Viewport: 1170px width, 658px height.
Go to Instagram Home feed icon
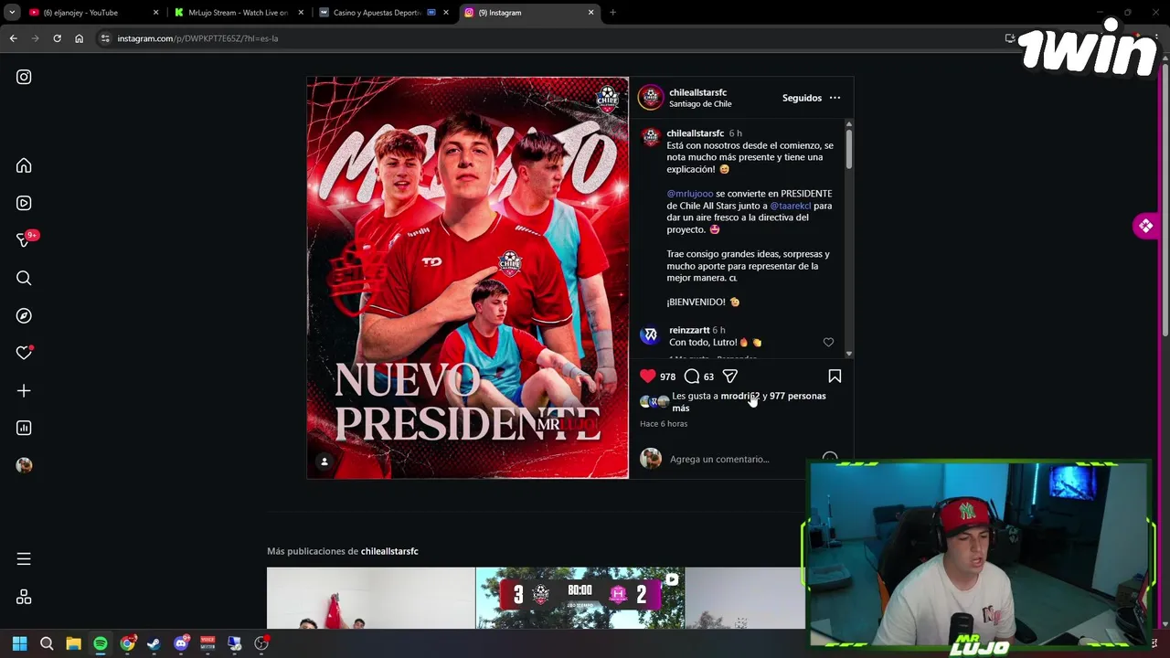click(24, 165)
